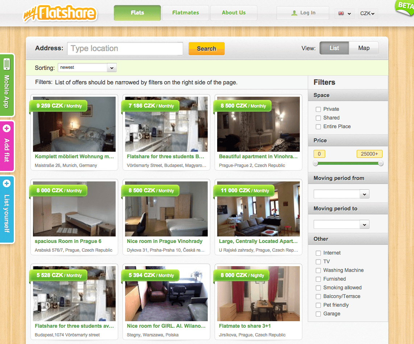Select the Flats navigation tab
Image resolution: width=414 pixels, height=344 pixels.
point(137,13)
